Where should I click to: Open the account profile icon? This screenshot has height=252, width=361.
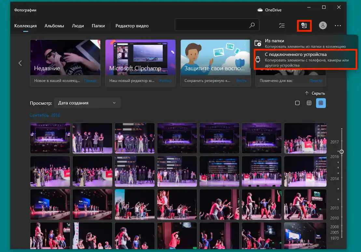[x=323, y=26]
